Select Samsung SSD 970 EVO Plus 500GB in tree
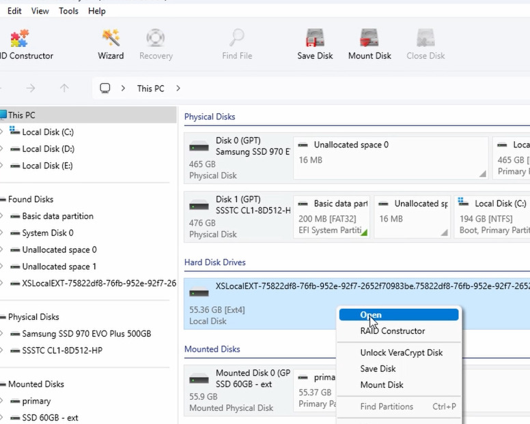Screen dimensions: 530x424 [88, 334]
